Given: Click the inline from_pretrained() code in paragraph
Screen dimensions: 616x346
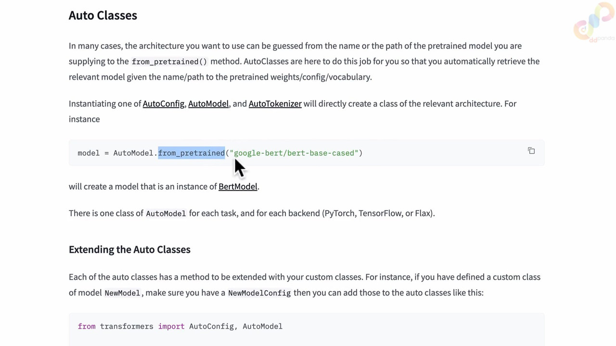Looking at the screenshot, I should [169, 62].
